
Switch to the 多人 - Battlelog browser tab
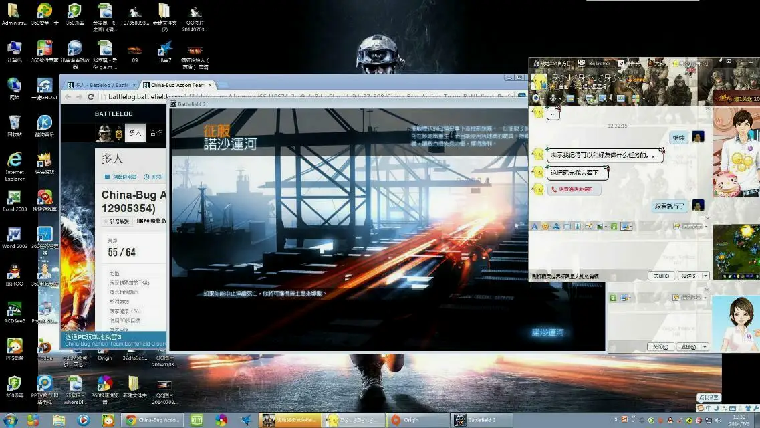100,85
